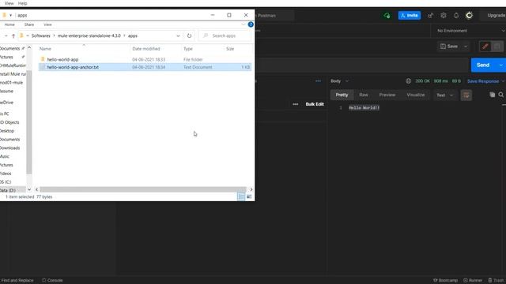This screenshot has width=506, height=284.
Task: Copy response with the copy icon
Action: pos(492,95)
